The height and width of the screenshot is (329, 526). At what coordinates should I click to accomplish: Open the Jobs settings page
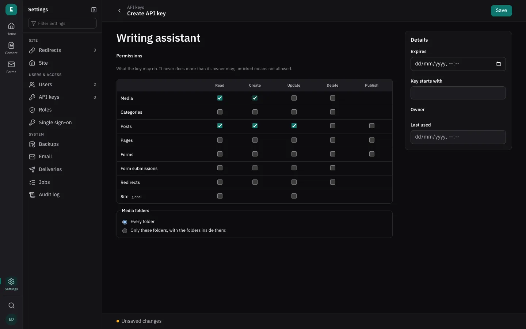[62, 182]
